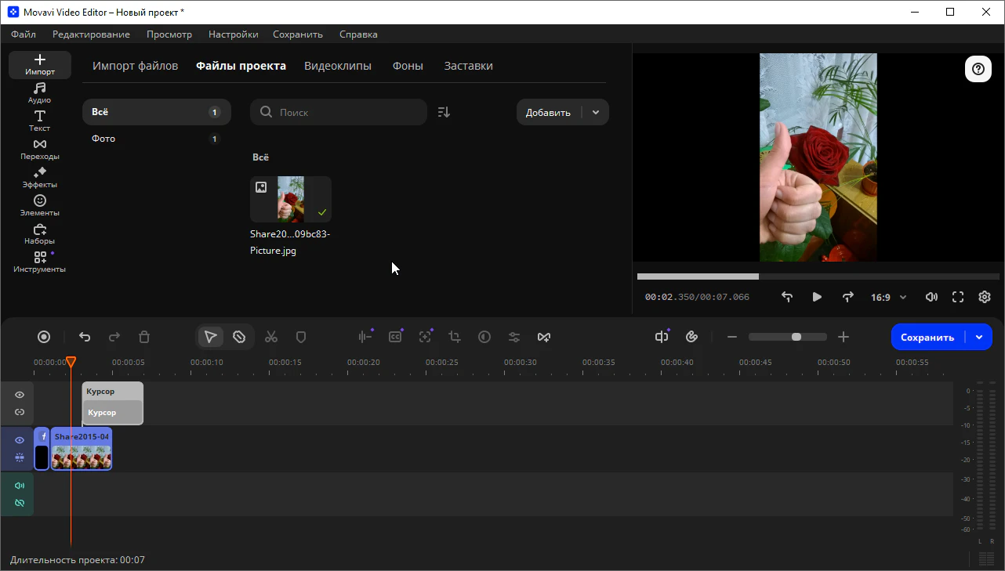The width and height of the screenshot is (1005, 571).
Task: Open the Элементы stickers panel
Action: tap(40, 205)
